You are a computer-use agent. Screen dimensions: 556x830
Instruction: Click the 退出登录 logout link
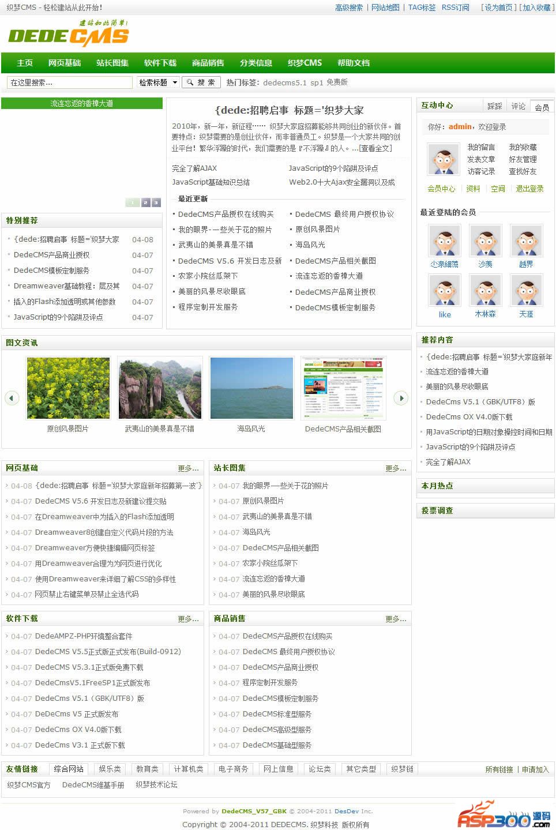529,189
